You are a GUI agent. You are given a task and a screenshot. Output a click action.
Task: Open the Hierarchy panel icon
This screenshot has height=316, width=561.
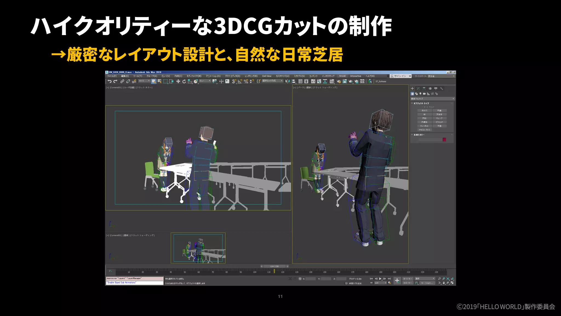click(424, 88)
